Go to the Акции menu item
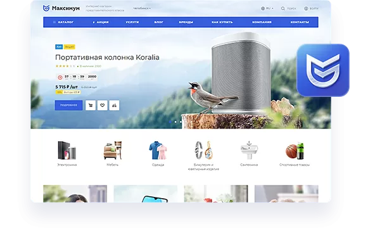Screen dimensions: 380x233 pos(101,22)
